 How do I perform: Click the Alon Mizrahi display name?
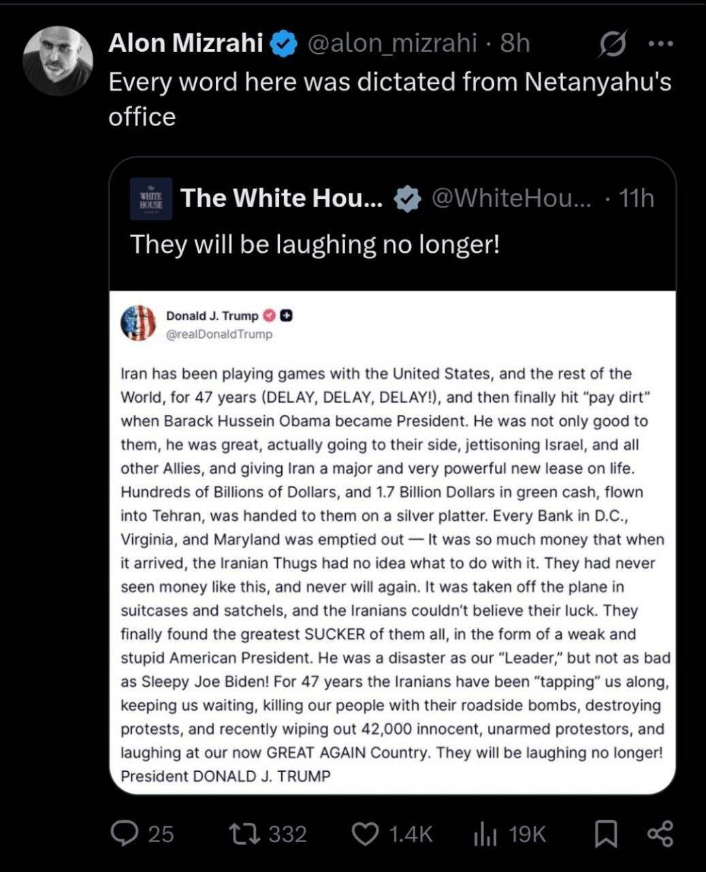coord(186,43)
